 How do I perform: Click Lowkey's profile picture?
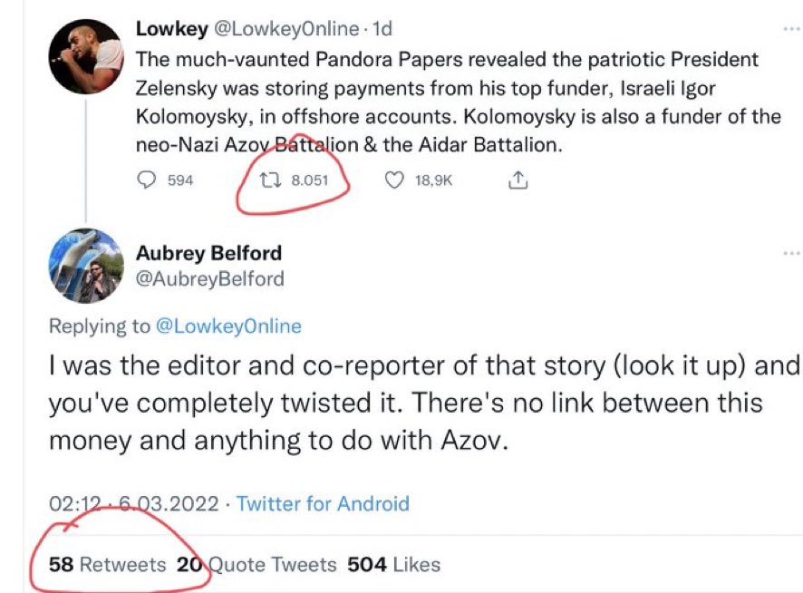pyautogui.click(x=85, y=56)
